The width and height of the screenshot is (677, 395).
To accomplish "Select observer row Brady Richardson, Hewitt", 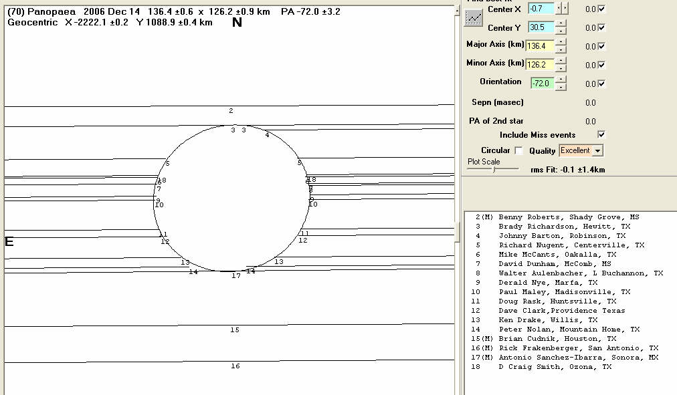I will 553,227.
